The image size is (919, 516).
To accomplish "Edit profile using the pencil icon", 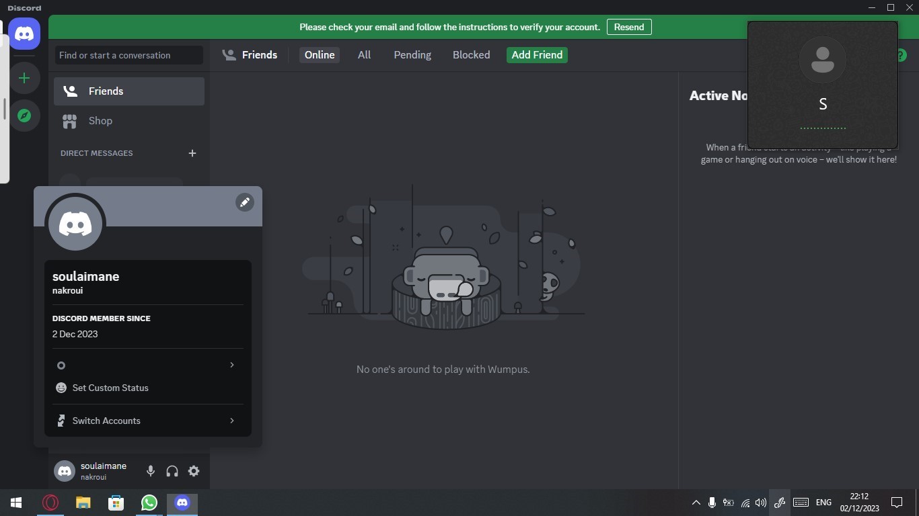I will tap(245, 202).
